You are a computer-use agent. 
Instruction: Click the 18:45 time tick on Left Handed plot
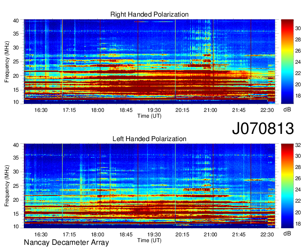(126, 235)
